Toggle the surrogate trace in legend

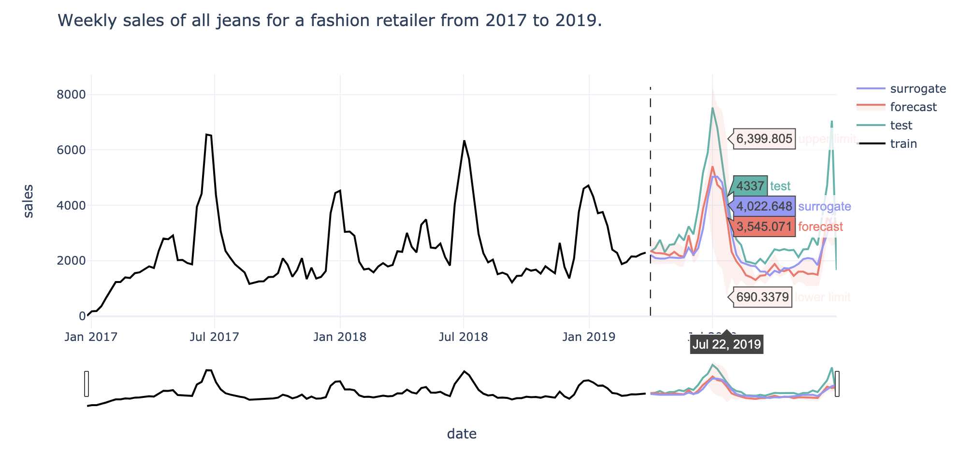(901, 89)
